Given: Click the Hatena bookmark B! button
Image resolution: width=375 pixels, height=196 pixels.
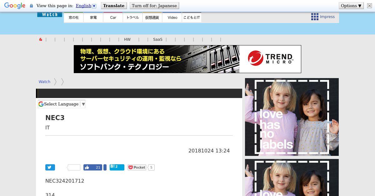Looking at the screenshot, I should [x=117, y=167].
